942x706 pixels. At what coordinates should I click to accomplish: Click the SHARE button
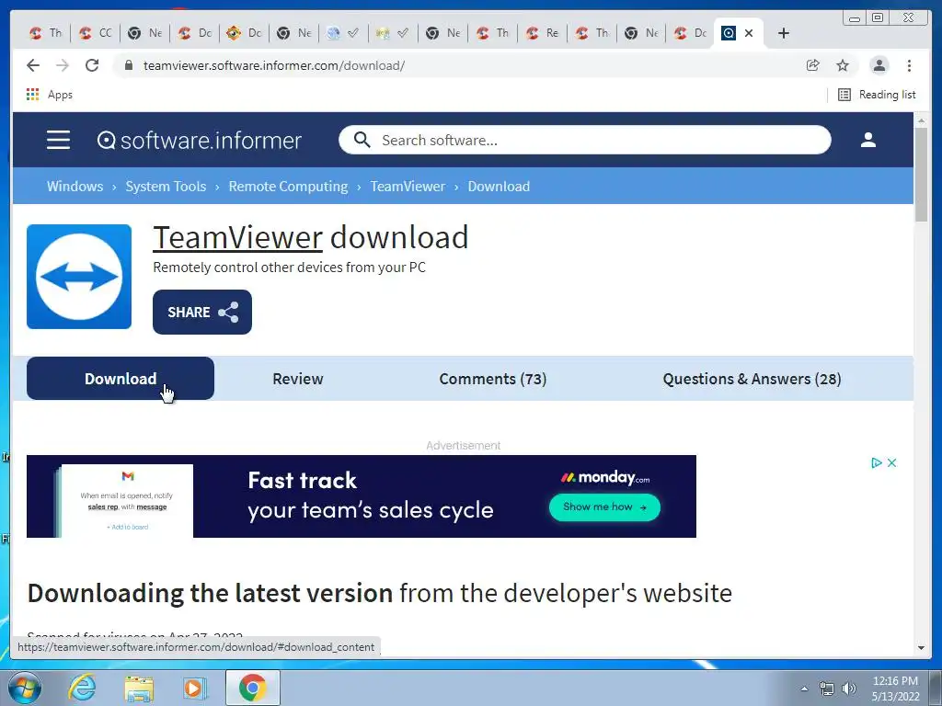201,313
